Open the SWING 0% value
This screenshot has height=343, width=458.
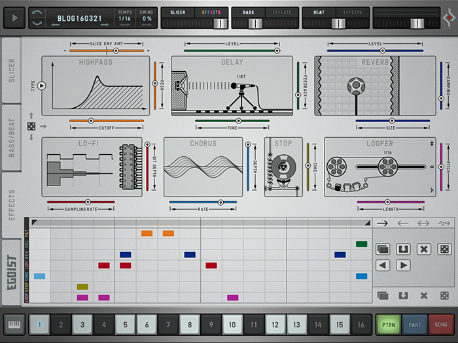147,19
